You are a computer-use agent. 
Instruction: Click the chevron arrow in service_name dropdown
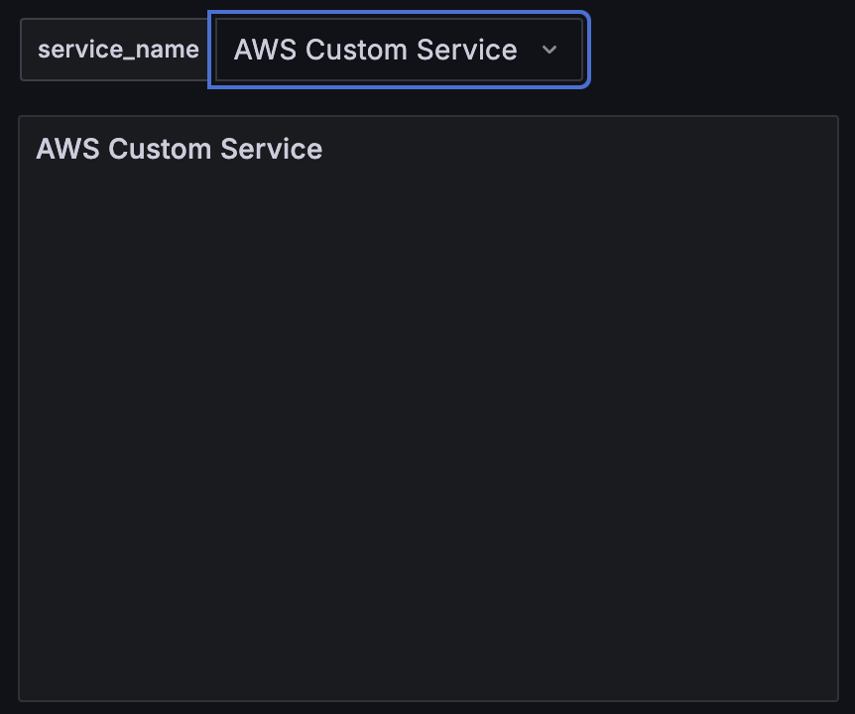pyautogui.click(x=550, y=50)
